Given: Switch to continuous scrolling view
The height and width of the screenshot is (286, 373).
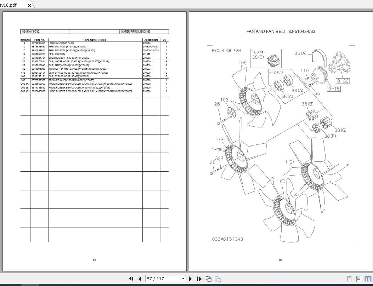Looking at the screenshot, I should tap(358, 279).
